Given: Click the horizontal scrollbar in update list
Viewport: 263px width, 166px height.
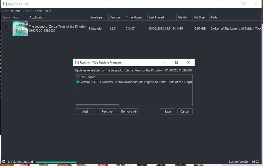Looking at the screenshot, I should 97,105.
